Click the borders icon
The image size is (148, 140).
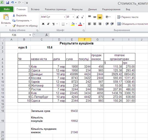click(x=63, y=24)
